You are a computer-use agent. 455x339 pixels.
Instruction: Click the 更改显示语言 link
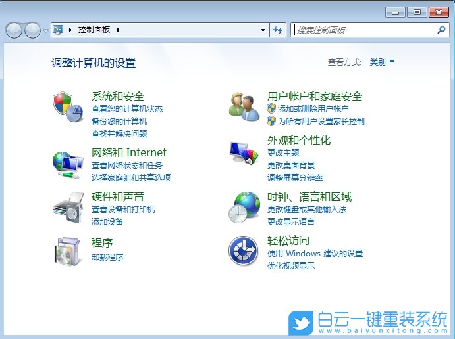[291, 222]
